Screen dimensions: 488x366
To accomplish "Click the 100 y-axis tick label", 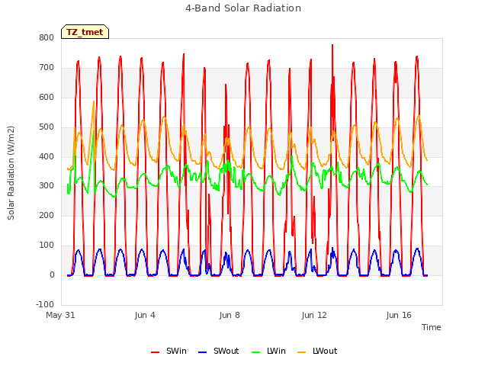I will point(47,246).
